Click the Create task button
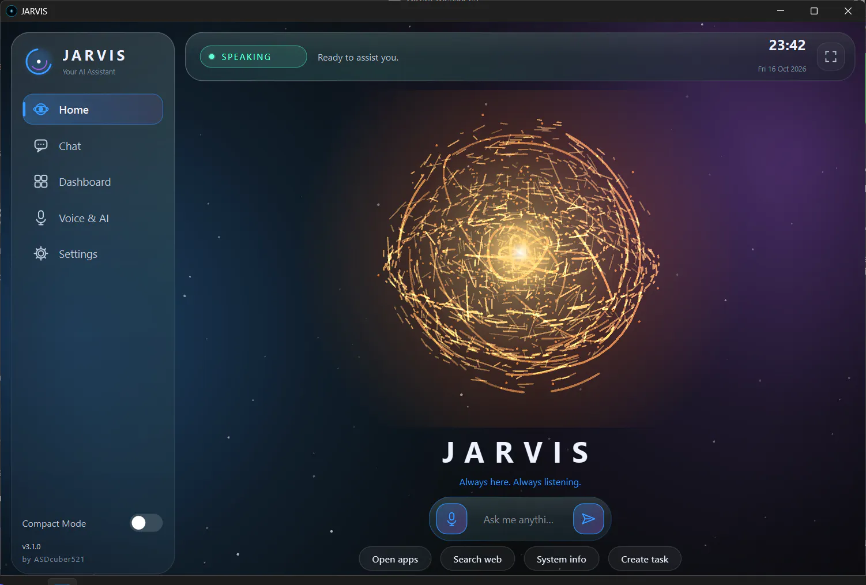The height and width of the screenshot is (585, 866). (645, 559)
